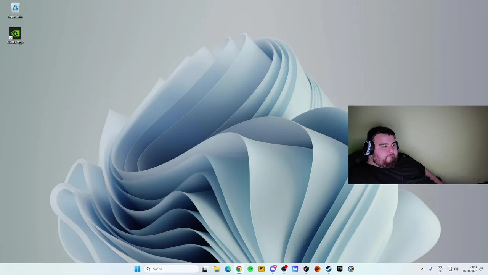Launch the EA app from taskbar
The height and width of the screenshot is (275, 488).
click(317, 269)
